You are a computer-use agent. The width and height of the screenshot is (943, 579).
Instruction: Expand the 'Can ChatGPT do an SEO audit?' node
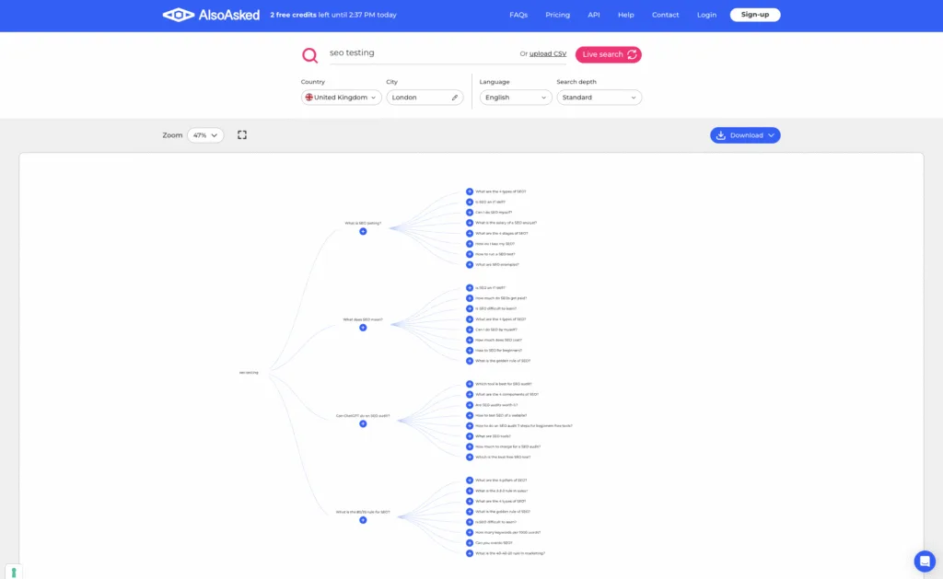(x=363, y=425)
